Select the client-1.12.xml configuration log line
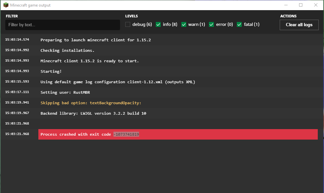The width and height of the screenshot is (324, 193). click(x=118, y=82)
